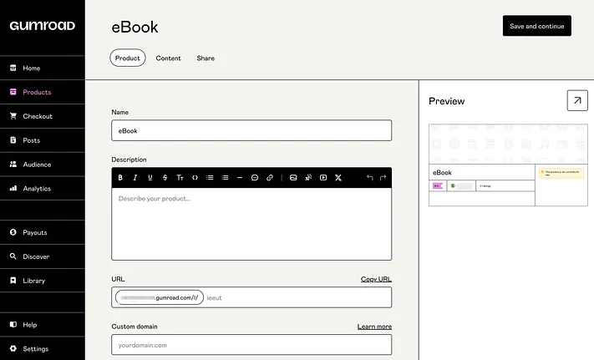
Task: Insert a horizontal rule divider
Action: 240,178
